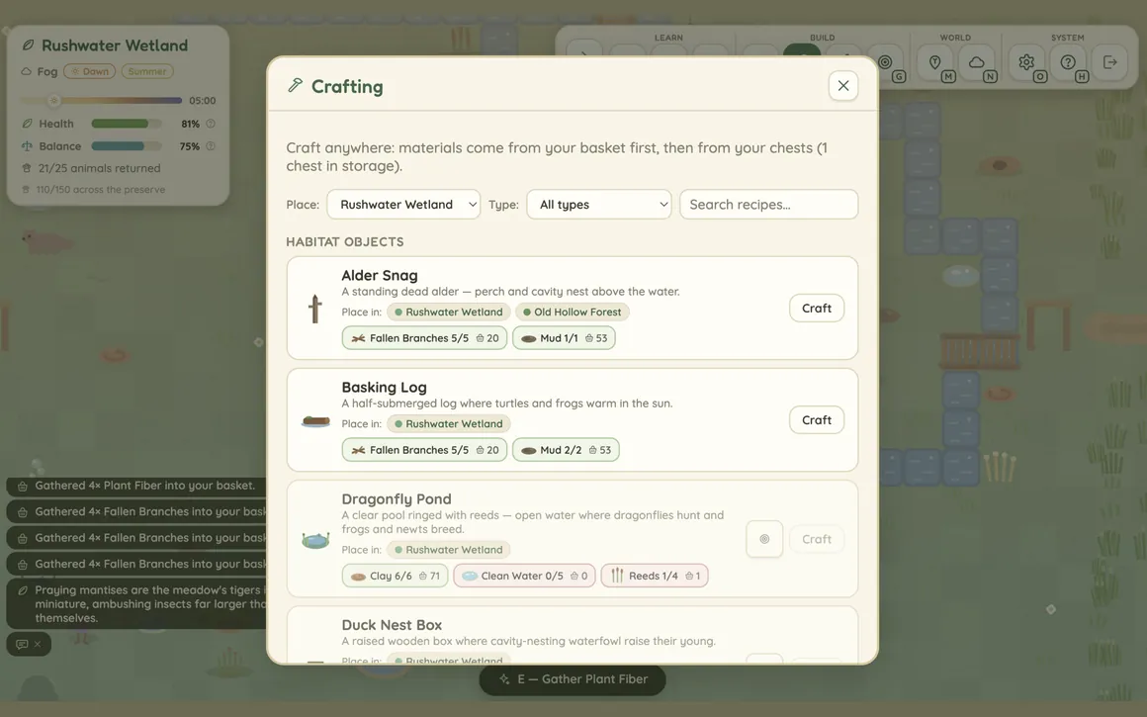Open the help question mark in System
The width and height of the screenshot is (1147, 717).
[x=1068, y=62]
